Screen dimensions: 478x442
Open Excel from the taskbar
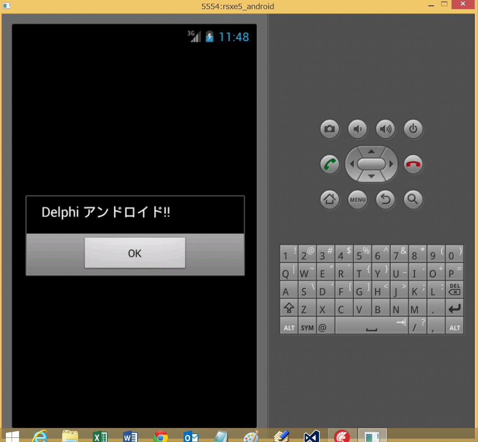pos(100,437)
